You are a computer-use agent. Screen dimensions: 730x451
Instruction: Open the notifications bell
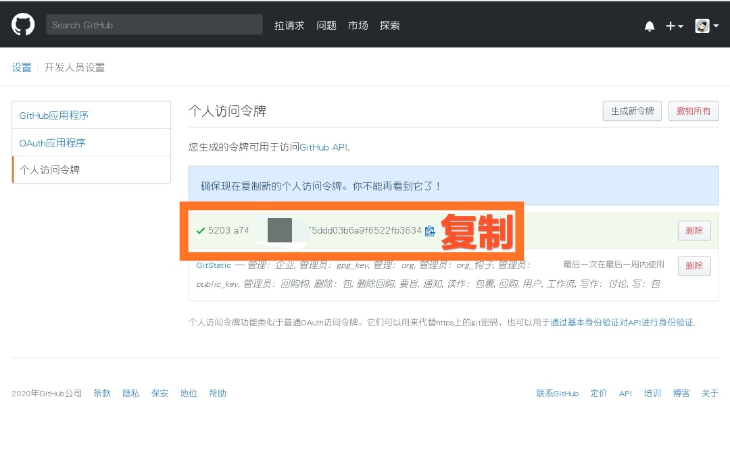coord(650,26)
